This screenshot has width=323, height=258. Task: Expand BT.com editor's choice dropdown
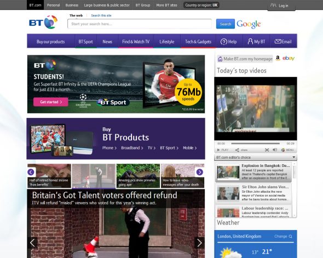[256, 158]
